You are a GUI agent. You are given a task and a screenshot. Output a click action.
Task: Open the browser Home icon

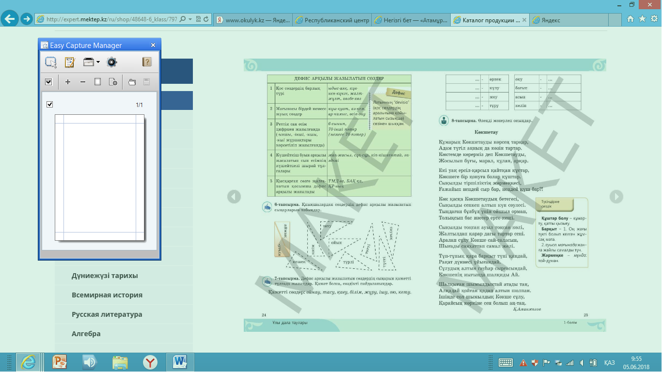pyautogui.click(x=630, y=19)
